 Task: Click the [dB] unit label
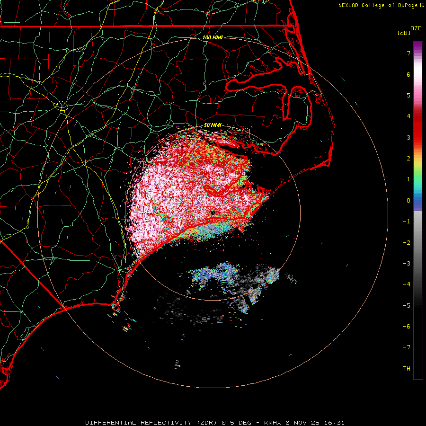pyautogui.click(x=404, y=33)
